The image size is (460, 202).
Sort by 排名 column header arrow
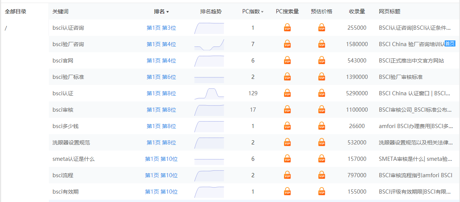[x=167, y=12]
